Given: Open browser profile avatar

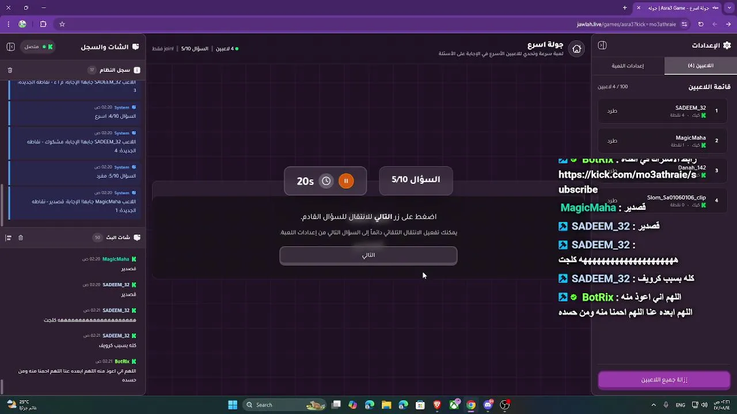Looking at the screenshot, I should click(22, 24).
